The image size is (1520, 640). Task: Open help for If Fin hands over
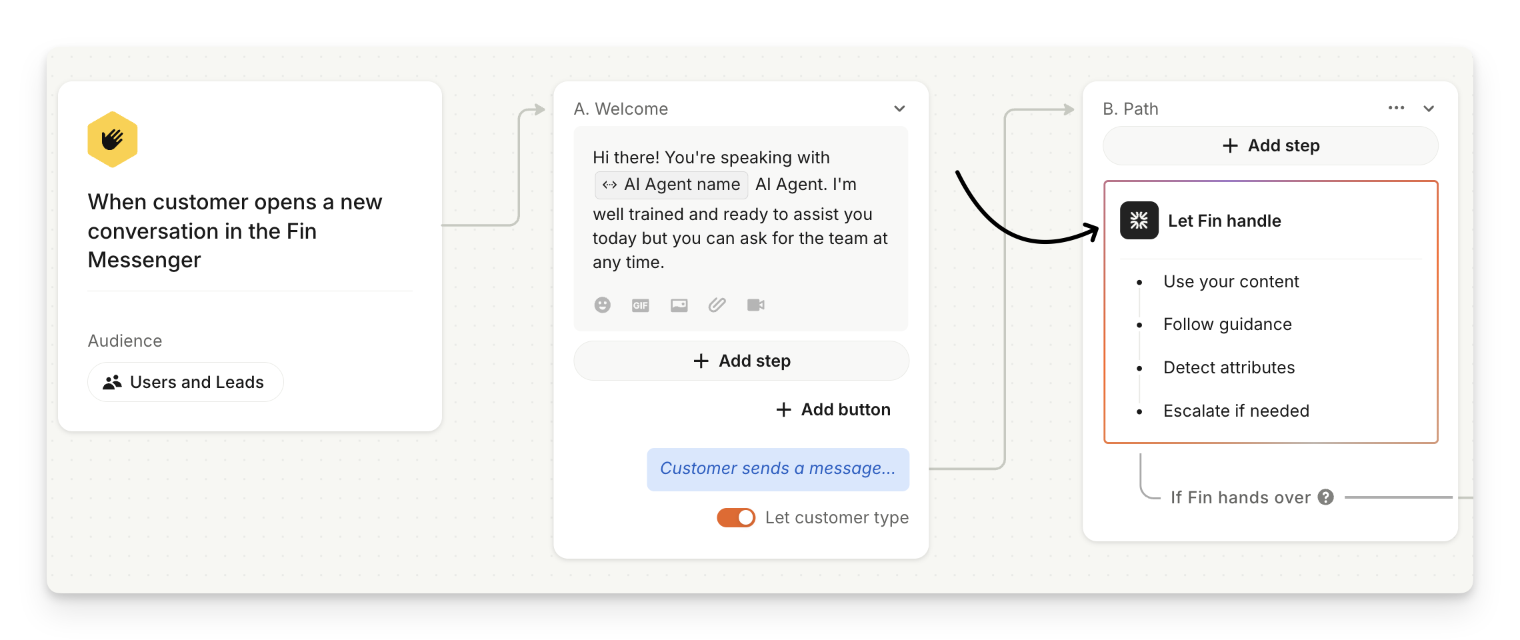click(x=1326, y=497)
